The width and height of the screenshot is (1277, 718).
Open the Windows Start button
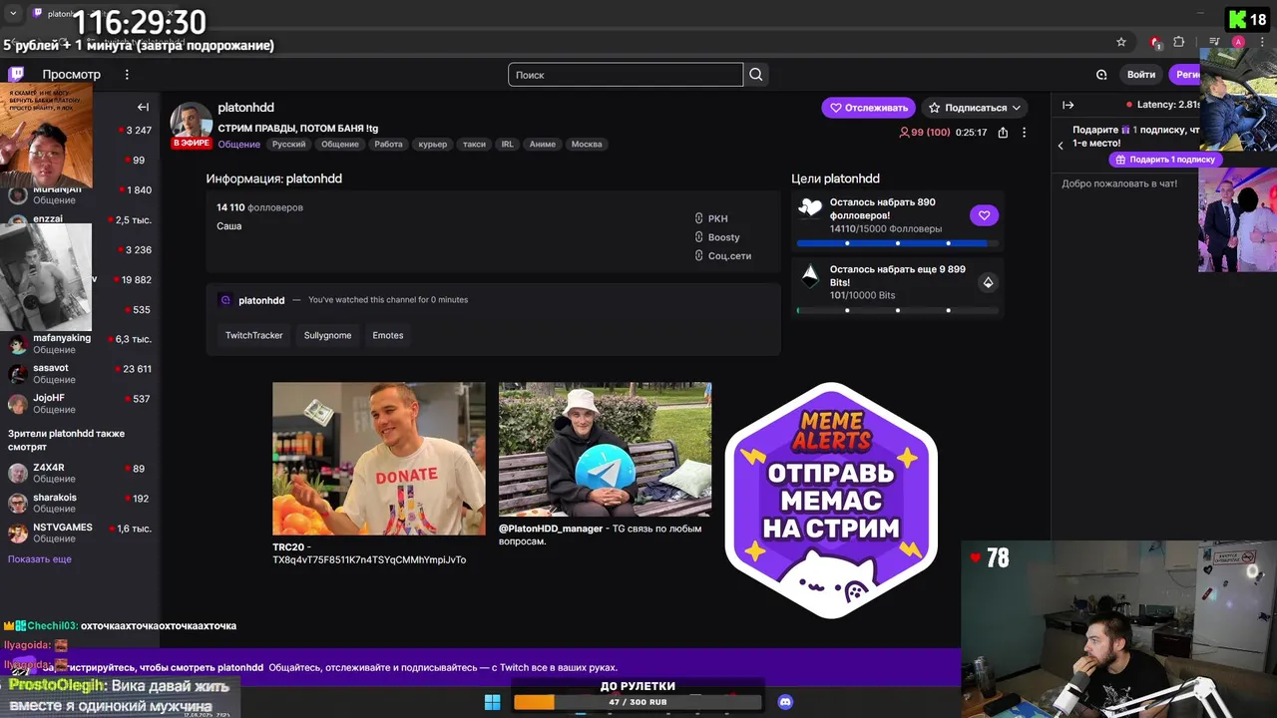492,702
